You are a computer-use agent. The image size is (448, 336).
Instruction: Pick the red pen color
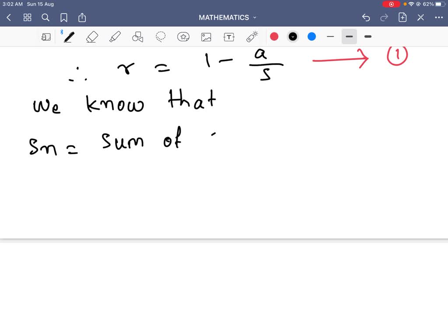(274, 37)
